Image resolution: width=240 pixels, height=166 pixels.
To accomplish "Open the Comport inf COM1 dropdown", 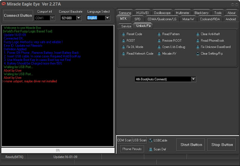I will (52, 18).
